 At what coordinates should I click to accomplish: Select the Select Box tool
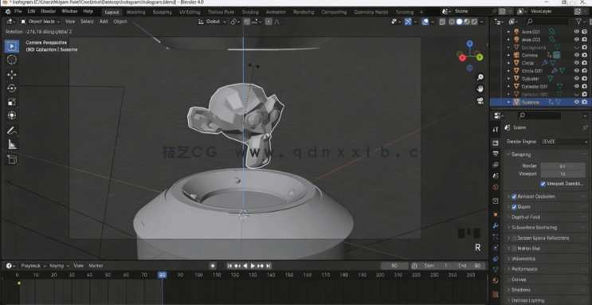12,46
